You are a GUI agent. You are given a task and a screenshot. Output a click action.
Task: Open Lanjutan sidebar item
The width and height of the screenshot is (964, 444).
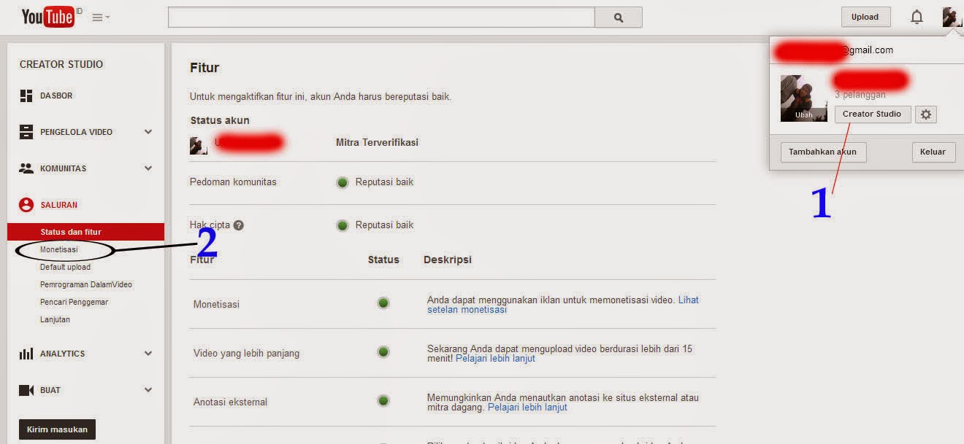55,319
